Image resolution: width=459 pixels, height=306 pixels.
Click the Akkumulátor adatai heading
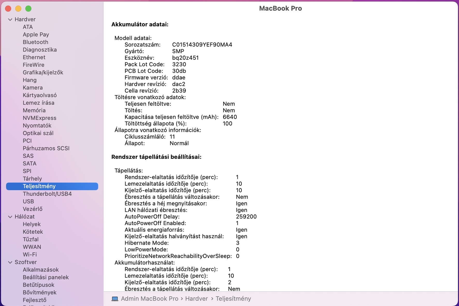coord(140,25)
